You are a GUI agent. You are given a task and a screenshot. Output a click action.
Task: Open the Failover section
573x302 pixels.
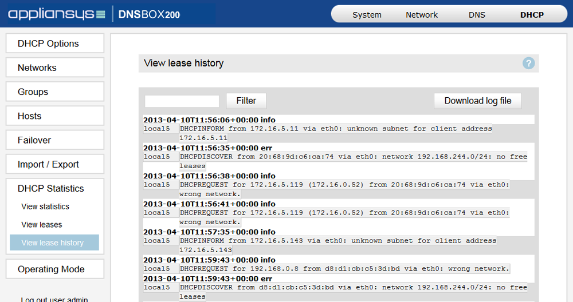(x=55, y=140)
